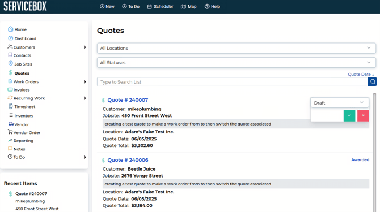Click the blue search magnifier button
The image size is (380, 212).
click(373, 81)
